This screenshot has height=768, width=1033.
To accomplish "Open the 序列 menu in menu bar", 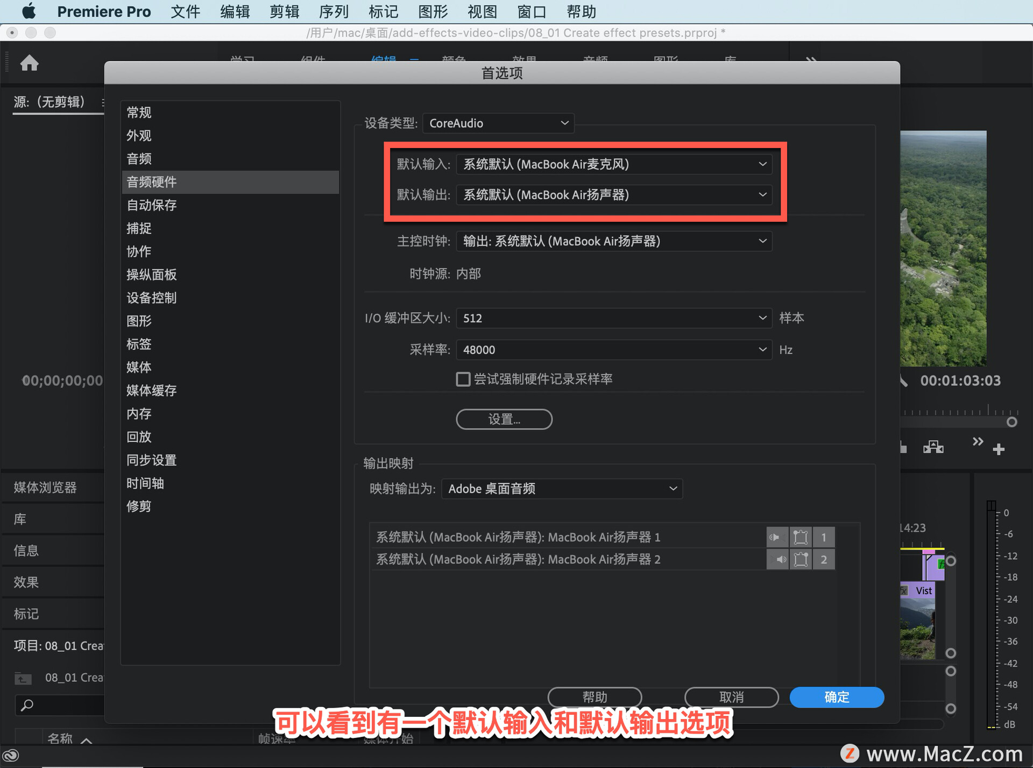I will pyautogui.click(x=334, y=11).
